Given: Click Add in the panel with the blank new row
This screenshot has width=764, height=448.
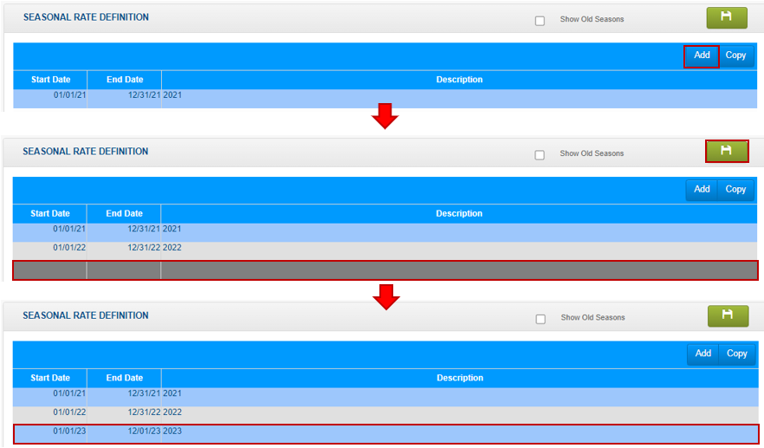Looking at the screenshot, I should (x=702, y=190).
